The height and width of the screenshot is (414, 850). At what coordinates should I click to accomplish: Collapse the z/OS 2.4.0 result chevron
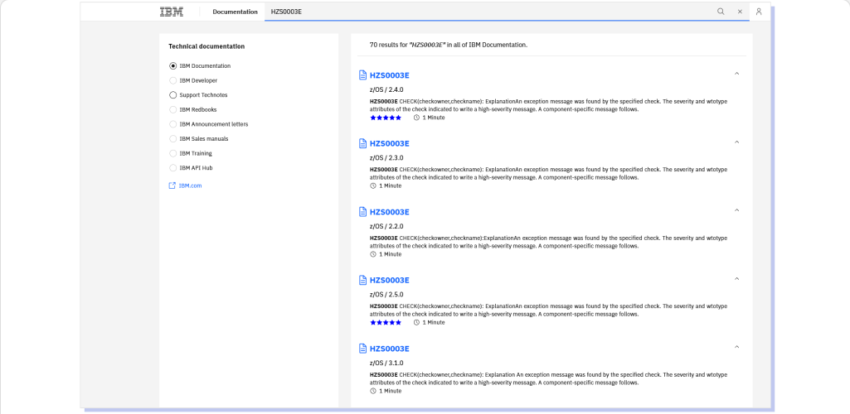pyautogui.click(x=736, y=74)
